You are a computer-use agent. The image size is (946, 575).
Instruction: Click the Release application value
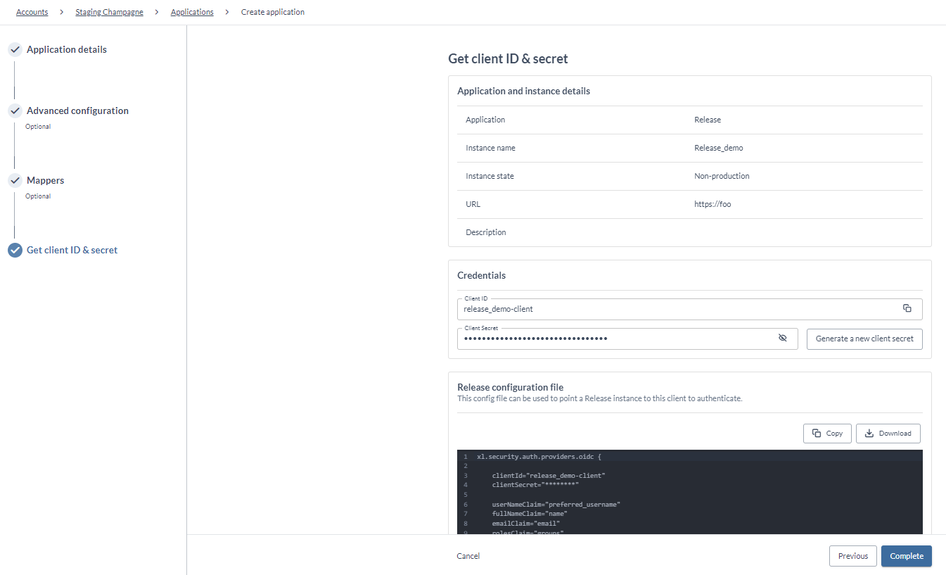[708, 120]
